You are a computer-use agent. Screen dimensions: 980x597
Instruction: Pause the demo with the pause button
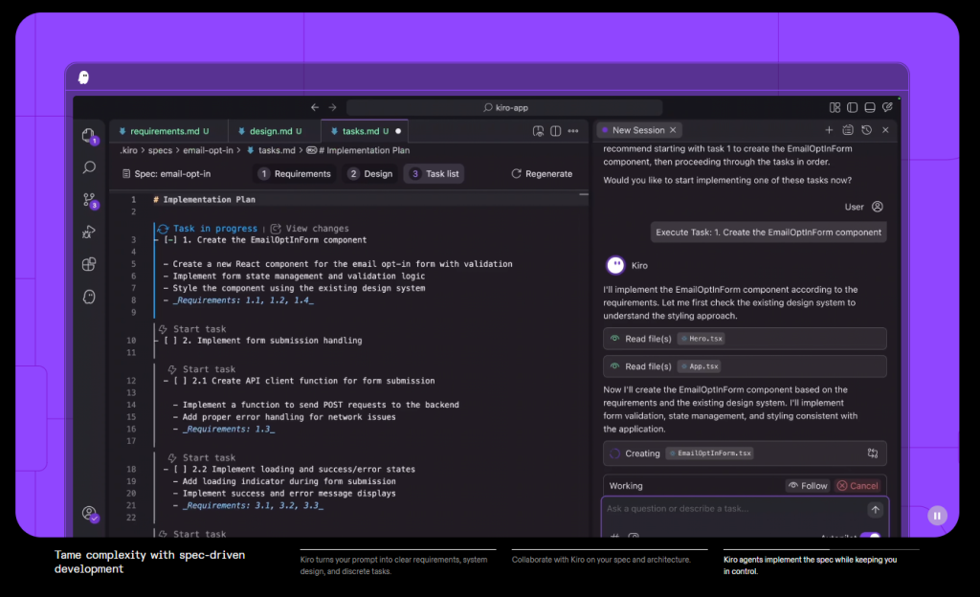[937, 516]
